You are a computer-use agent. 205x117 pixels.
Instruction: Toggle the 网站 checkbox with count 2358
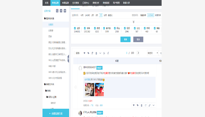[x=115, y=28]
